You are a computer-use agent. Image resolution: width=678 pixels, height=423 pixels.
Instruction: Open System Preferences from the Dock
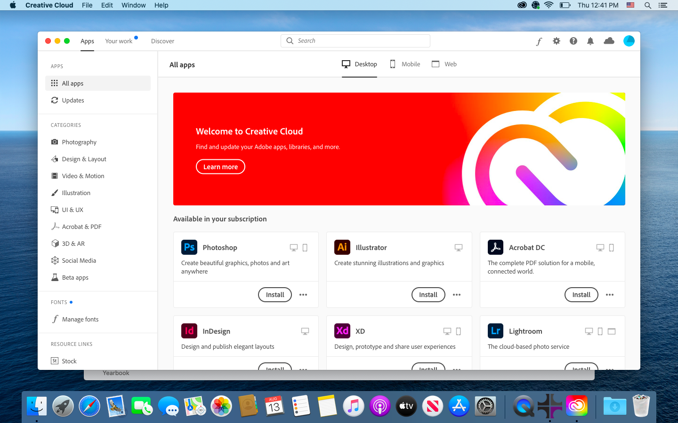(x=485, y=406)
